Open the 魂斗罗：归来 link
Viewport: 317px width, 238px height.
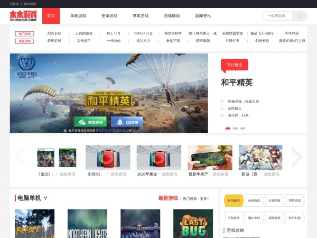(x=238, y=115)
